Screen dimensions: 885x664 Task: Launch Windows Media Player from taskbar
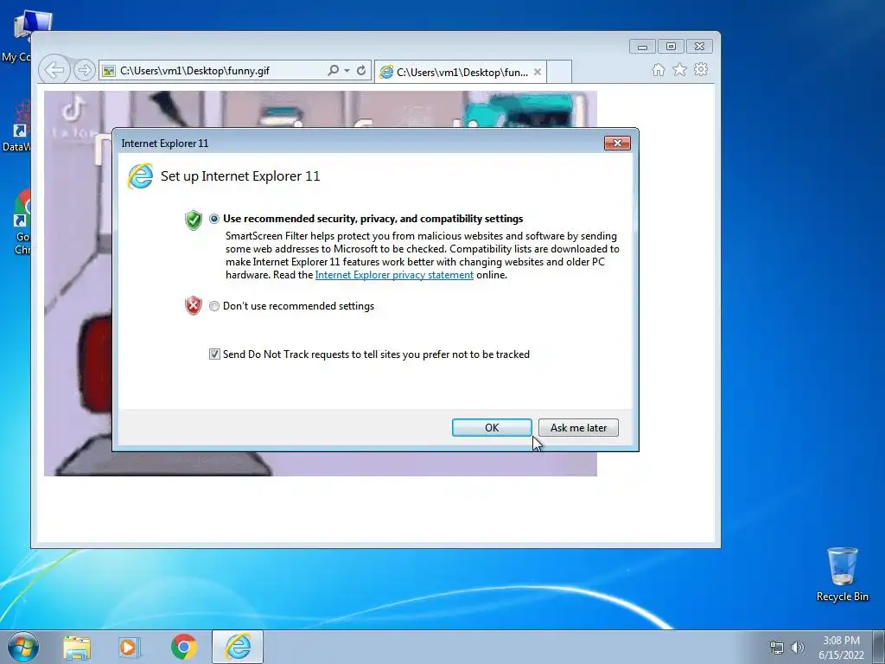tap(130, 648)
